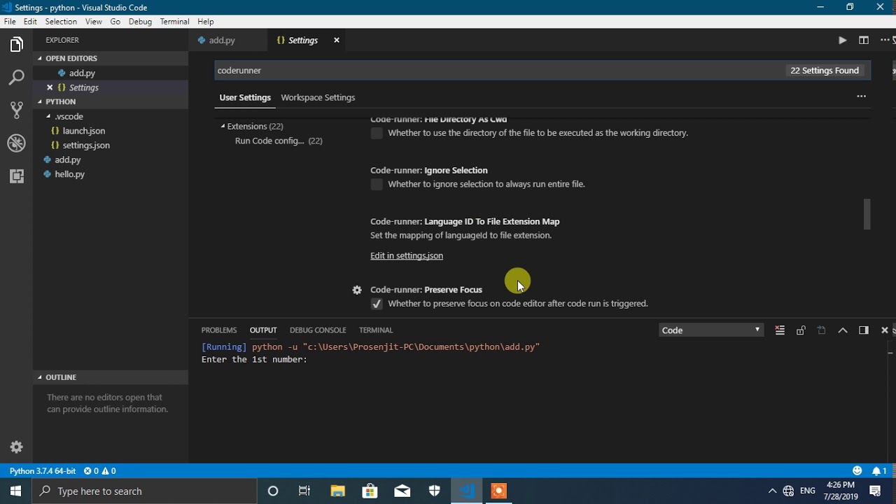Click the settings list scrollbar thumb
Screen dimensions: 896x504
pos(867,214)
